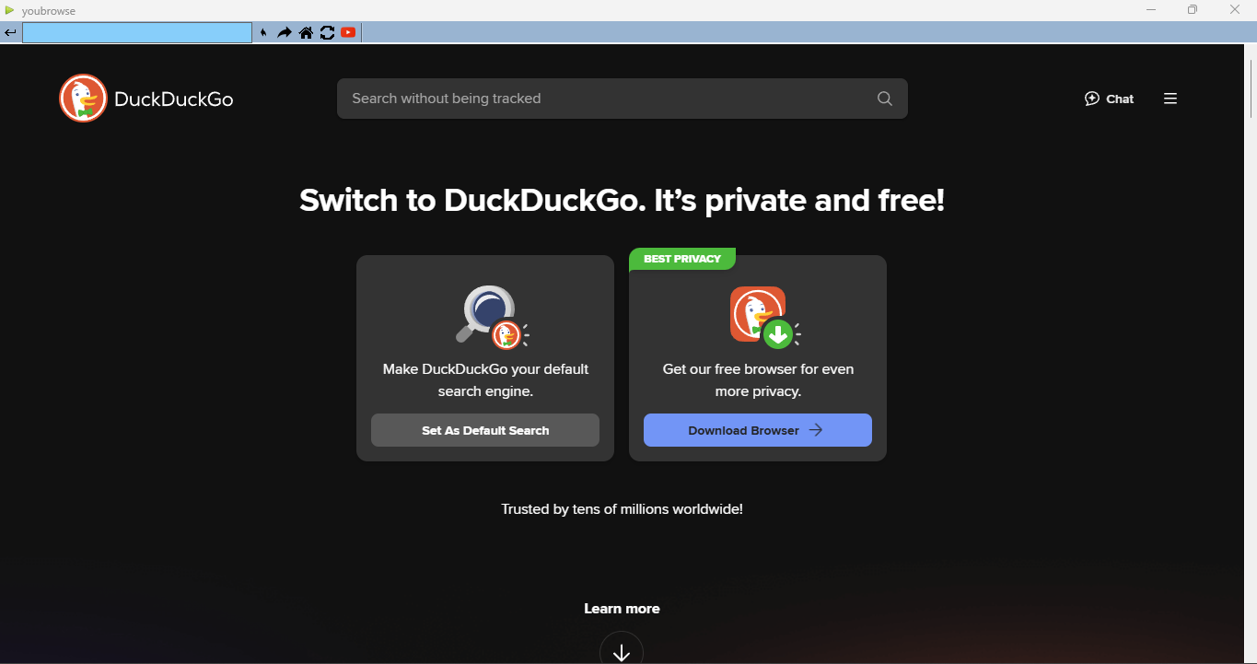1257x664 pixels.
Task: Click the DuckDuckGo duck logo
Action: (x=83, y=99)
